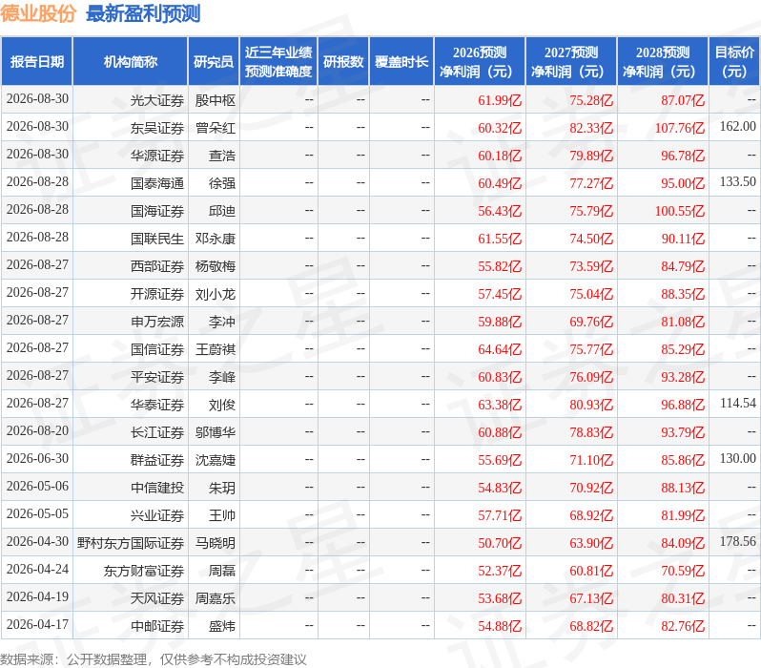This screenshot has height=668, width=761.
Task: Click the 研报数 column header
Action: tap(343, 62)
